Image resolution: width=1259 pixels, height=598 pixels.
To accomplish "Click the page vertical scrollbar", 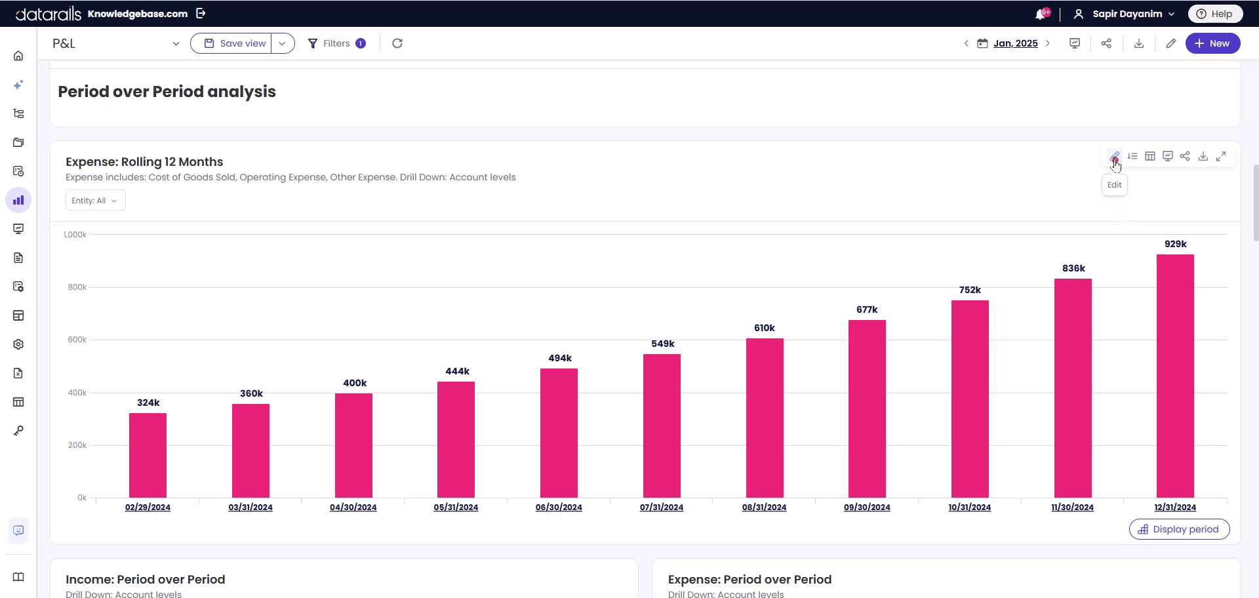I will coord(1255,203).
